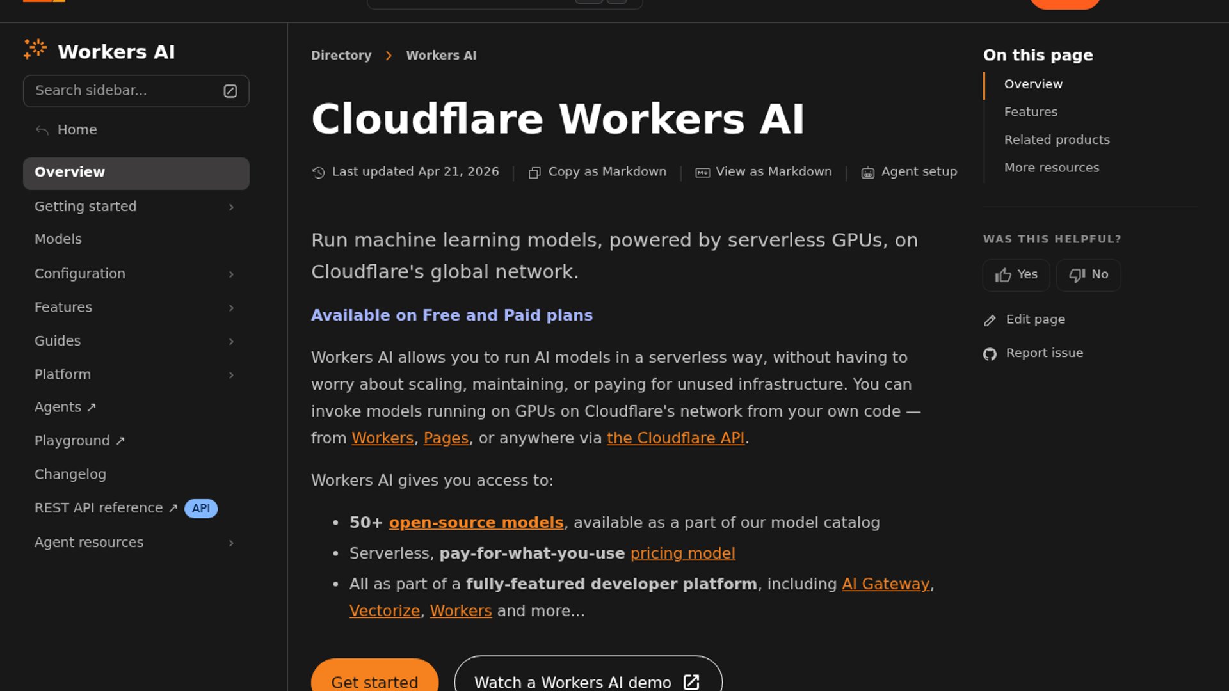Click the Workers AI logo icon
The height and width of the screenshot is (691, 1229).
[36, 49]
